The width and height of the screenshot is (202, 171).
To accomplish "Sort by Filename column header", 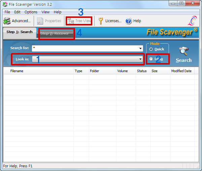I will [x=39, y=71].
